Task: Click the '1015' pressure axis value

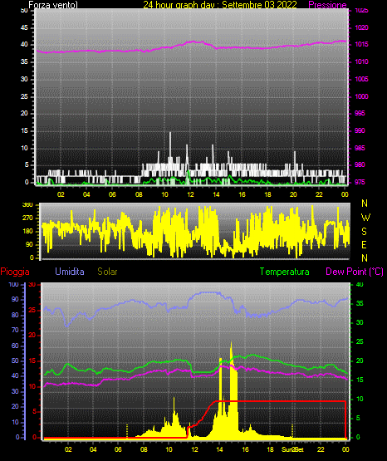Action: point(361,44)
